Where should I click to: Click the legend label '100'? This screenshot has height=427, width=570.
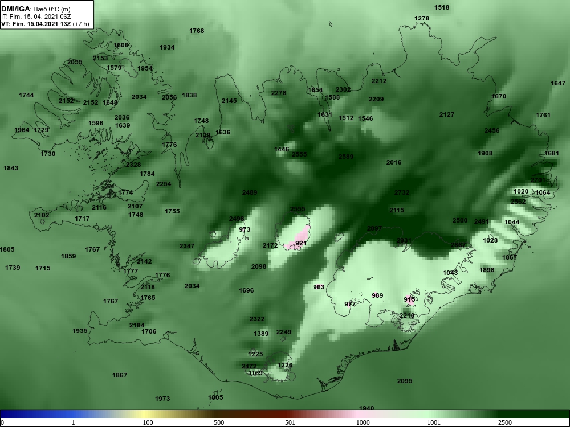click(148, 422)
